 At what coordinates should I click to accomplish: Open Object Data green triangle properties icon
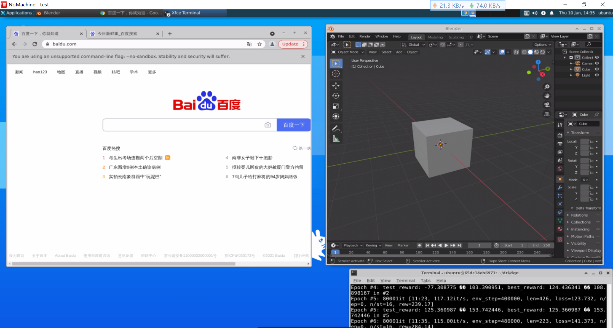pos(560,221)
